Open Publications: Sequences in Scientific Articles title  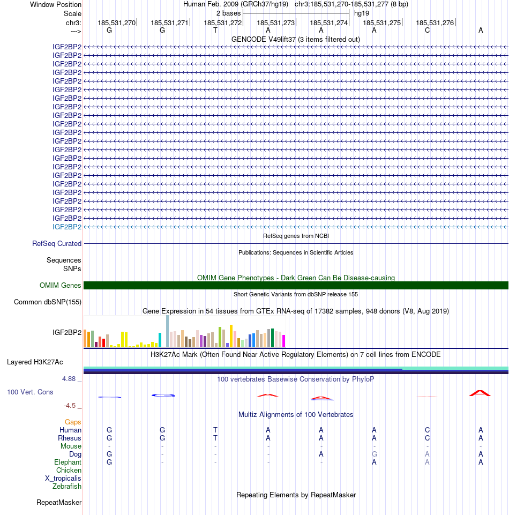coord(296,252)
